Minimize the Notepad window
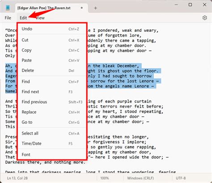Viewport: 212px width, 183px height. [176, 5]
